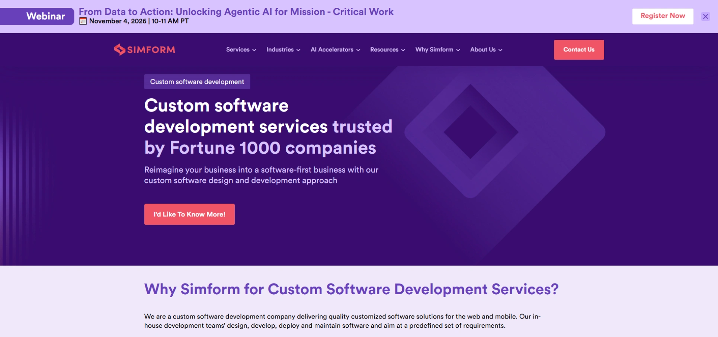Expand the Resources menu

387,49
